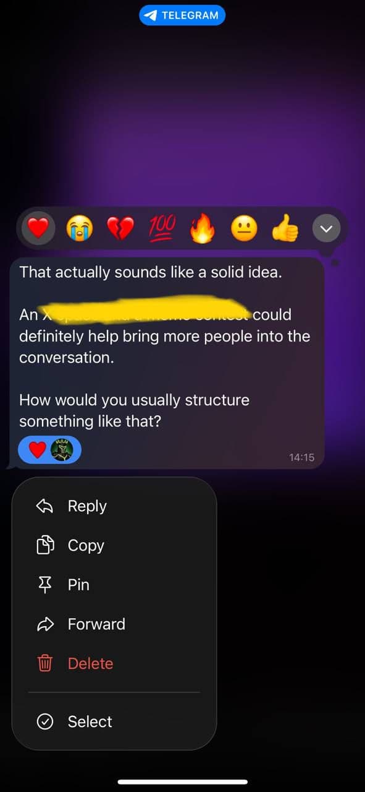Tap the reactor avatar in reaction badge

(x=62, y=450)
